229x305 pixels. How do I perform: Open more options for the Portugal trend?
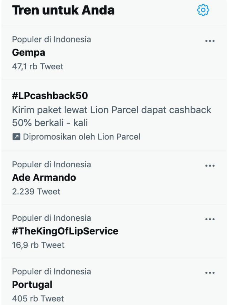210,272
